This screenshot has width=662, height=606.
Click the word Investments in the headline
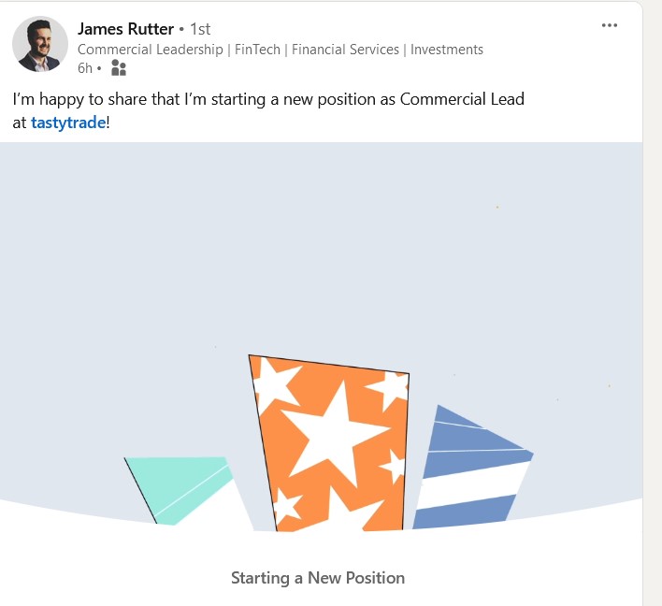point(447,50)
